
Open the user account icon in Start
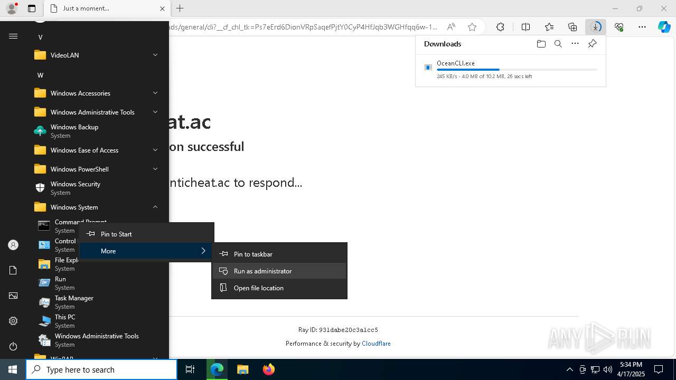click(x=13, y=245)
